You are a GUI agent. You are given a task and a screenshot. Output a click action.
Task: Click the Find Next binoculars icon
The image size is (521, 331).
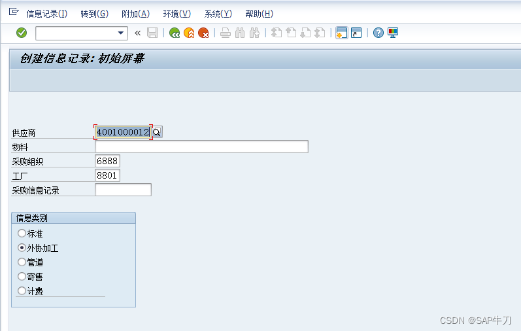tap(254, 33)
